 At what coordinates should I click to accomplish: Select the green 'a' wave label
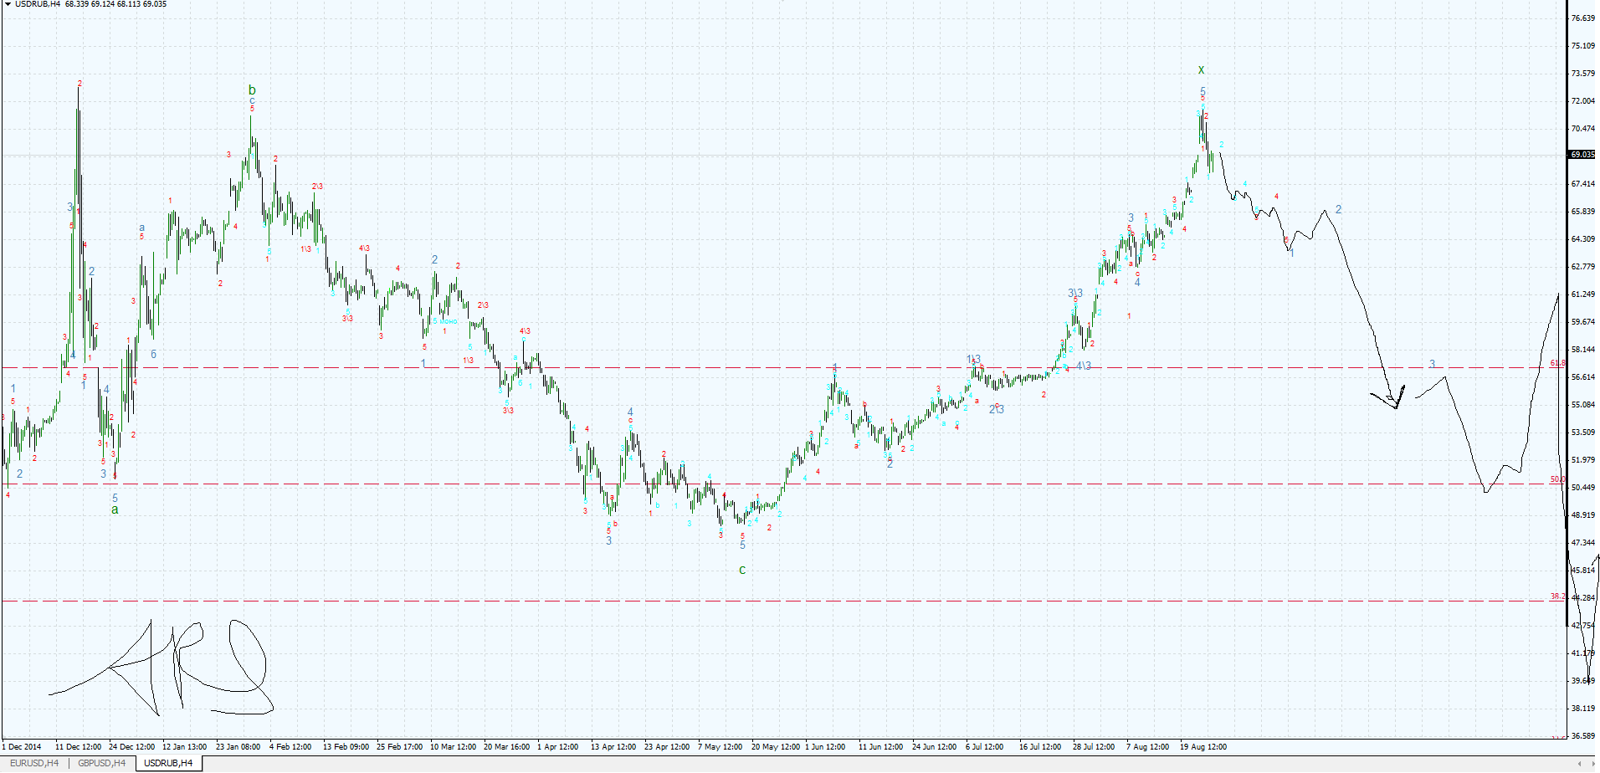[x=115, y=509]
